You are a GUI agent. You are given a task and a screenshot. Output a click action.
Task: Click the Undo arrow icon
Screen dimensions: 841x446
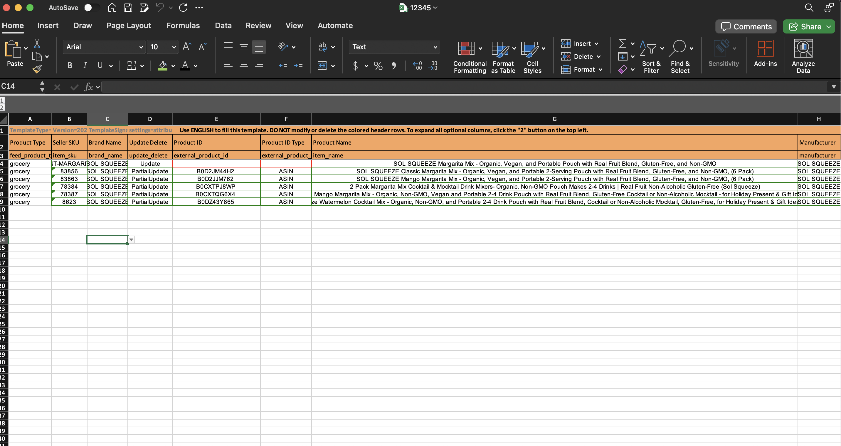(160, 8)
